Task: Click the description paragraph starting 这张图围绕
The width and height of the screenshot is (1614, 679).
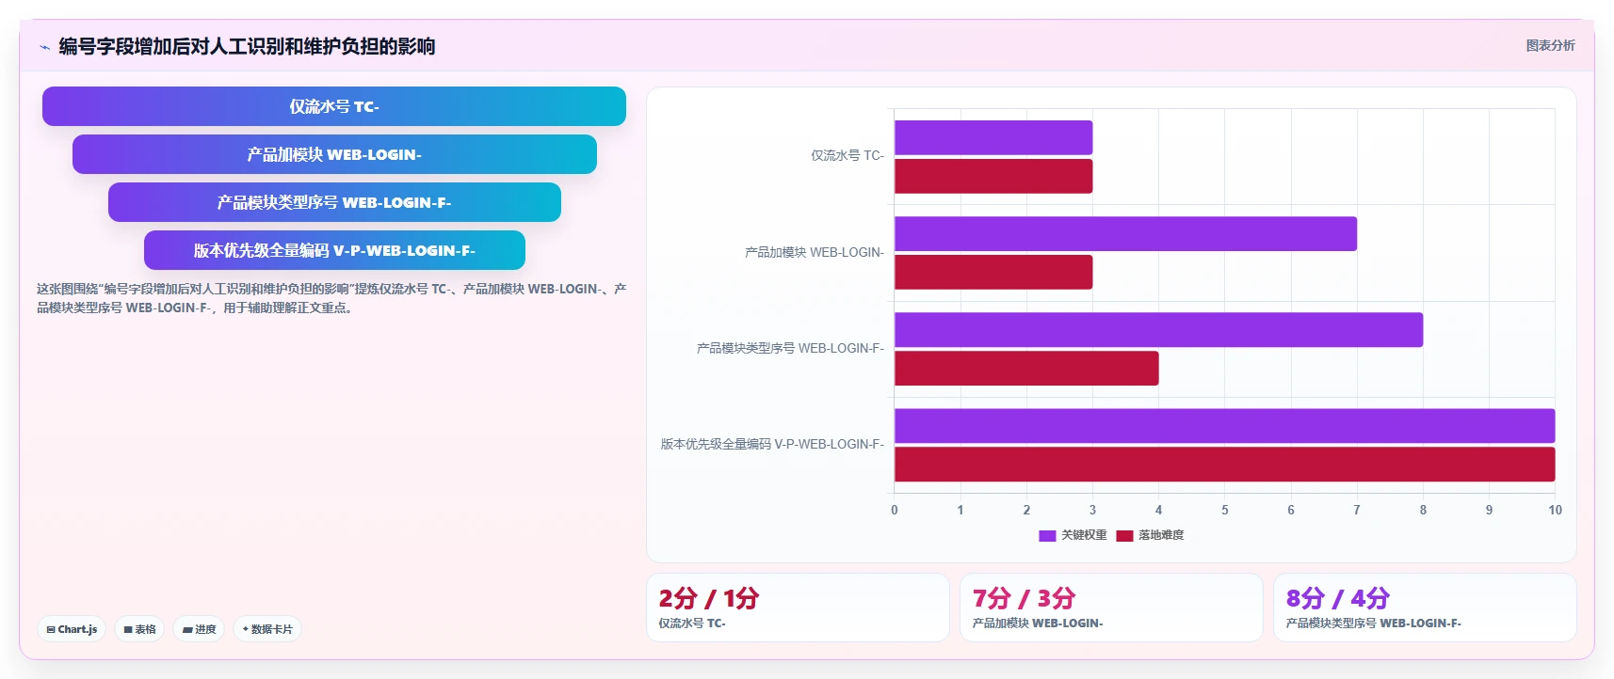Action: point(331,298)
